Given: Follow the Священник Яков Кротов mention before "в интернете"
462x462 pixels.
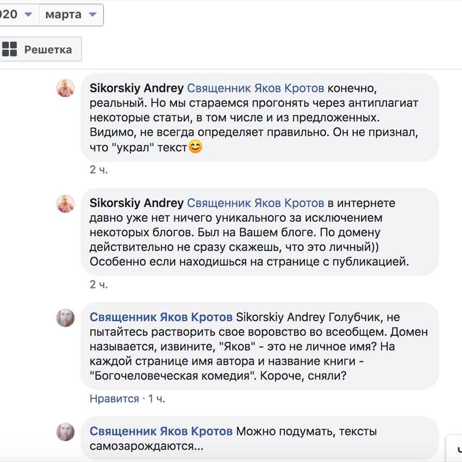Looking at the screenshot, I should point(255,203).
